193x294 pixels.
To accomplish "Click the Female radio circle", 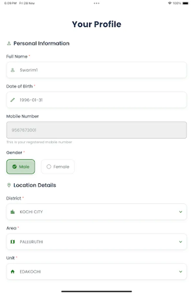I will (49, 167).
